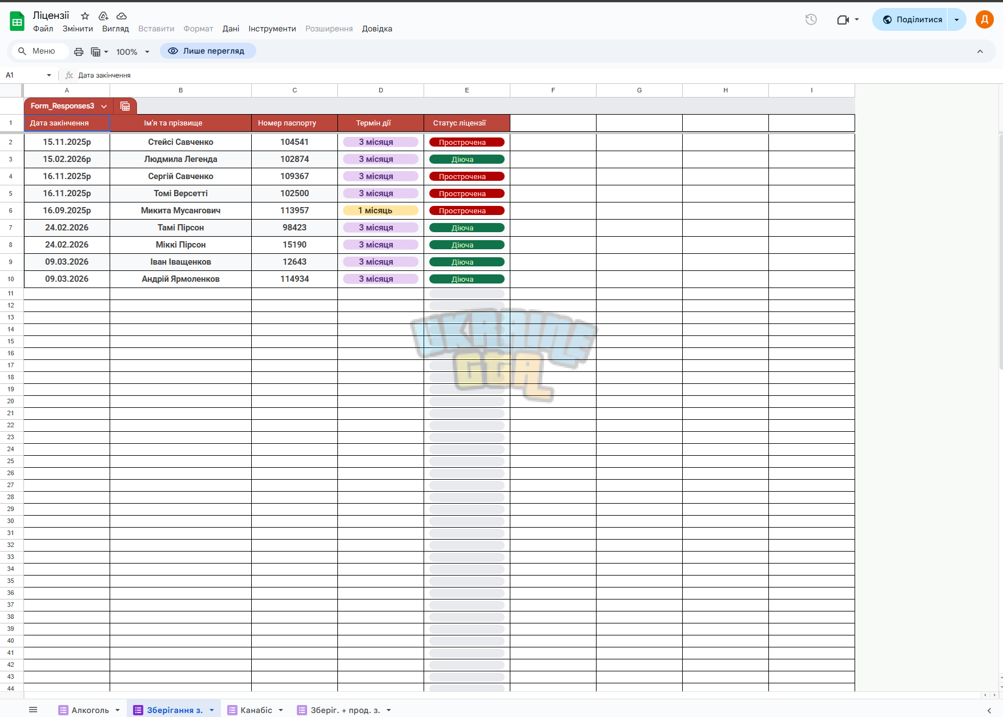Select the Діюча status chip for Людмила Легенда
This screenshot has width=1003, height=717.
coord(466,159)
